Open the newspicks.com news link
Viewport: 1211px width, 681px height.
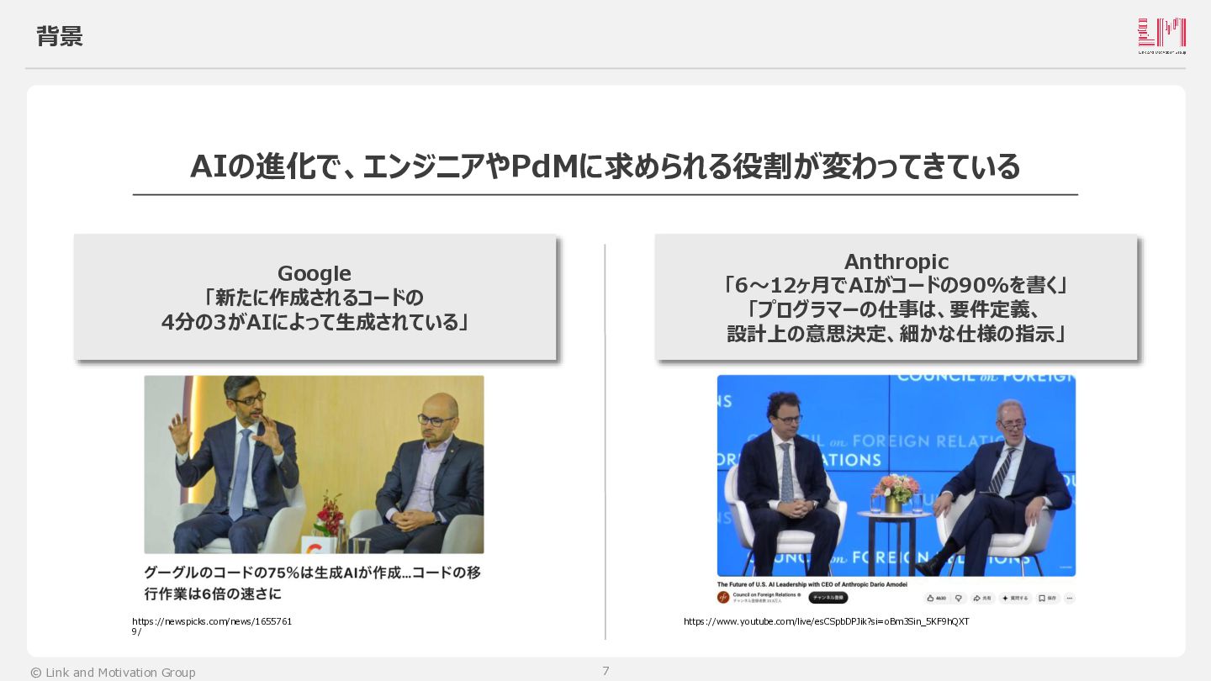(212, 626)
